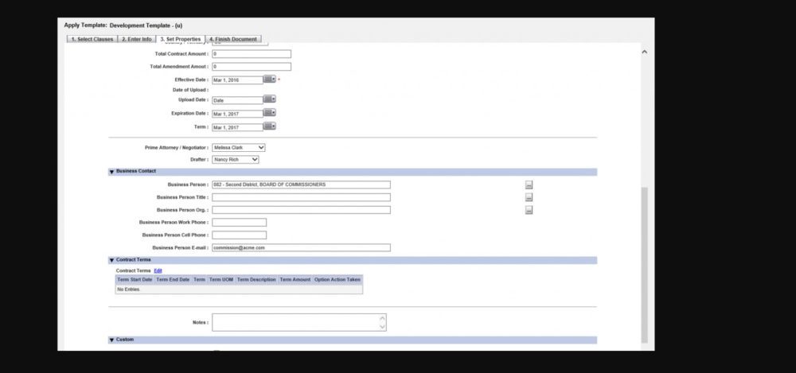This screenshot has height=373, width=796.
Task: Collapse the Contract Terms section
Action: (111, 260)
